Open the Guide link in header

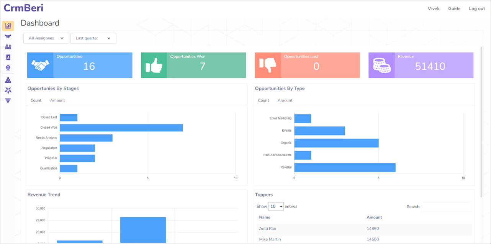454,9
